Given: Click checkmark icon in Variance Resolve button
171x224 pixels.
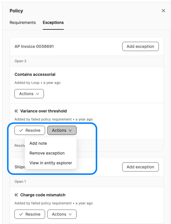Looking at the screenshot, I should point(21,130).
